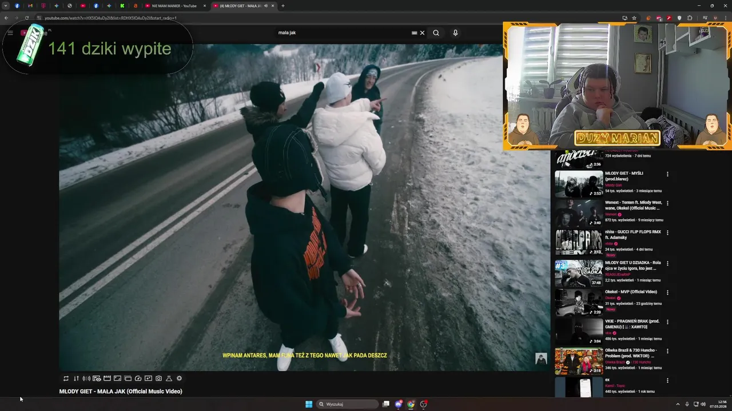Open Chrome from the taskbar
This screenshot has width=732, height=411.
(x=411, y=404)
